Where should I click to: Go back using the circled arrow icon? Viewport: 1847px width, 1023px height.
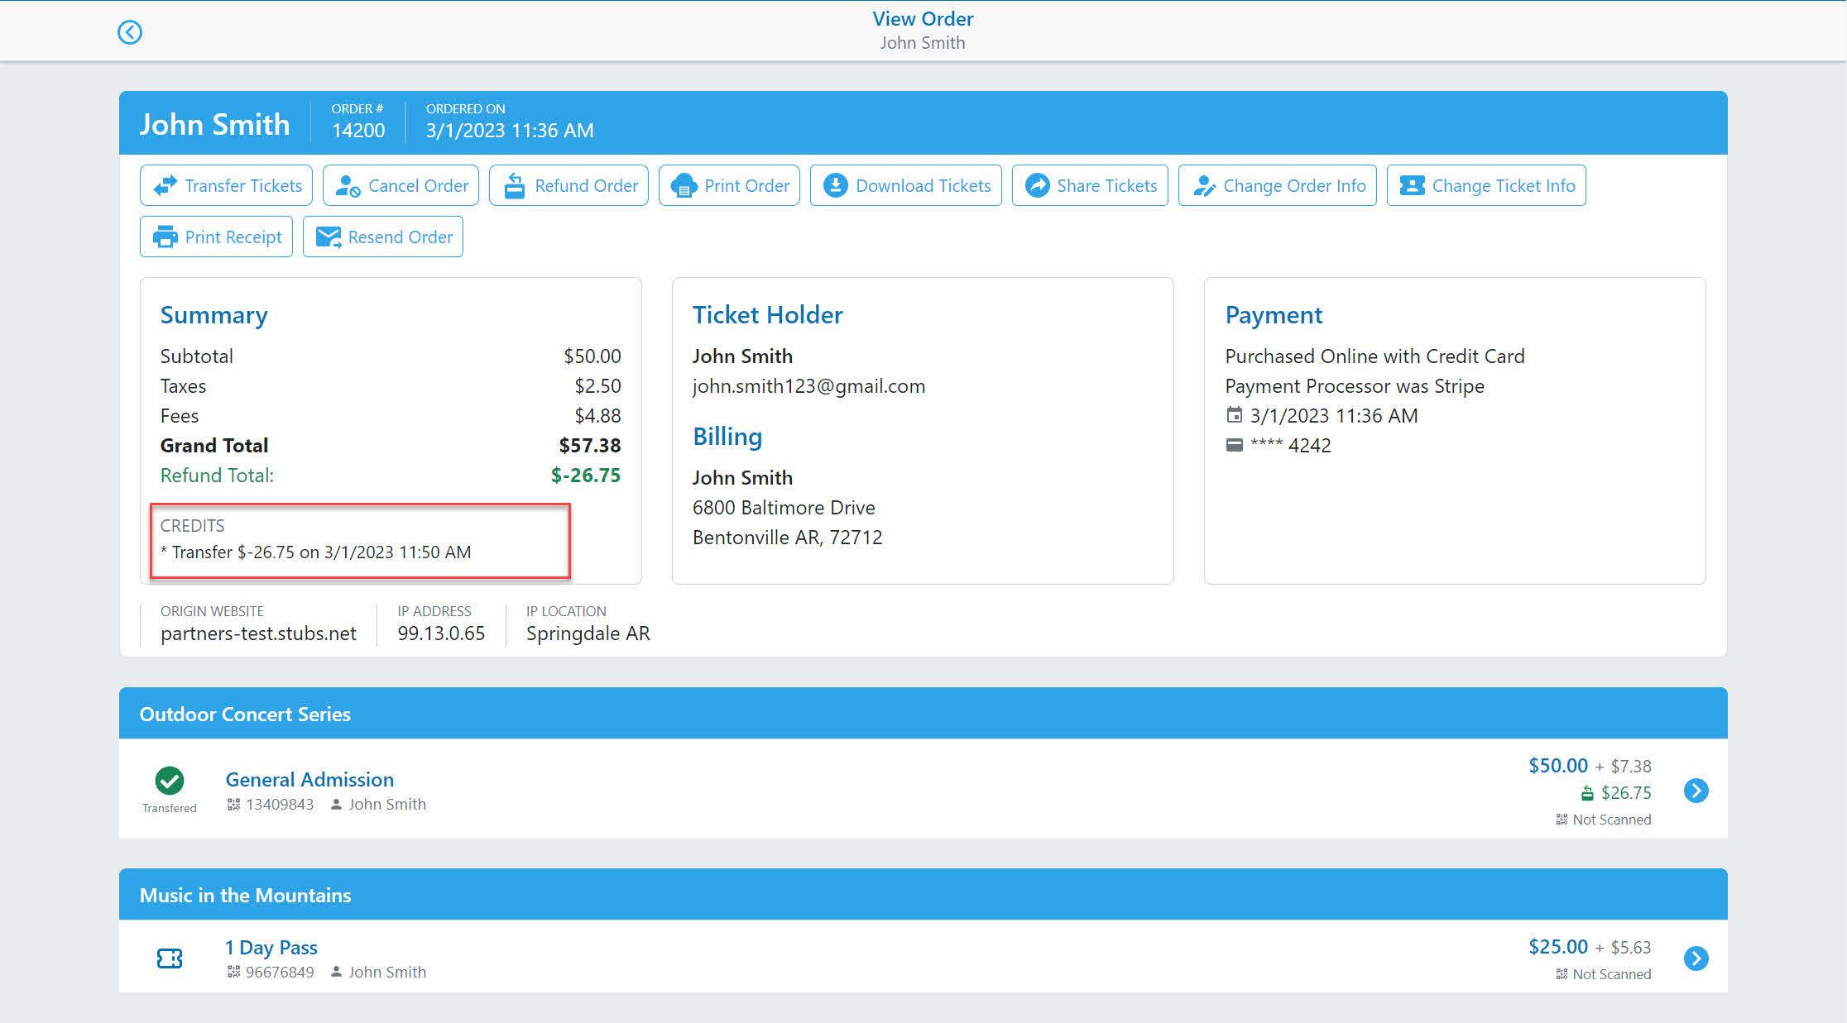click(129, 32)
